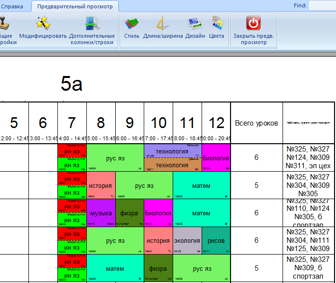Select the Предварительный просмотр tab
The image size is (336, 283).
[x=75, y=6]
